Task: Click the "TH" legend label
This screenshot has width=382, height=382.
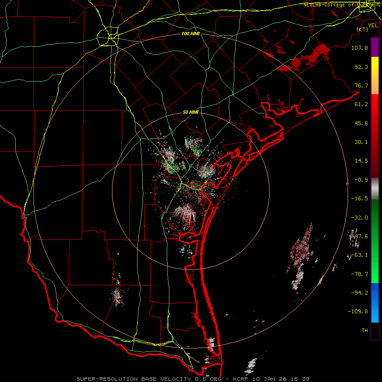Action: pos(365,331)
